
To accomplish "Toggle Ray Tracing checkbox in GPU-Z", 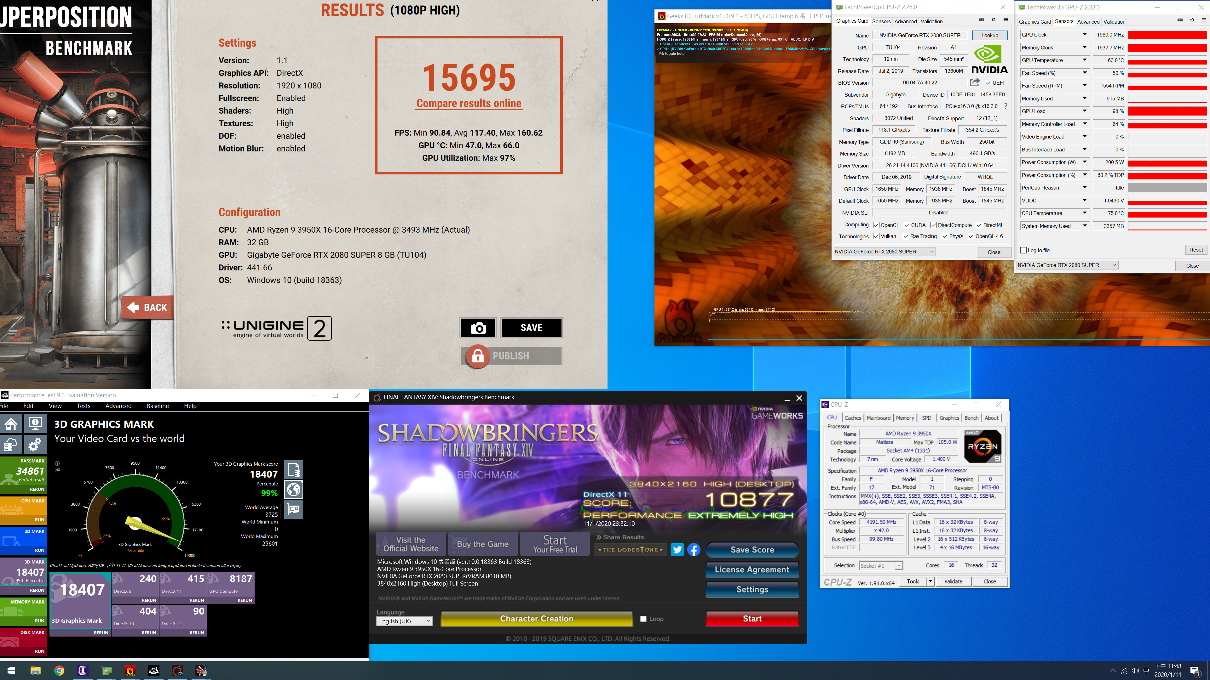I will [906, 236].
